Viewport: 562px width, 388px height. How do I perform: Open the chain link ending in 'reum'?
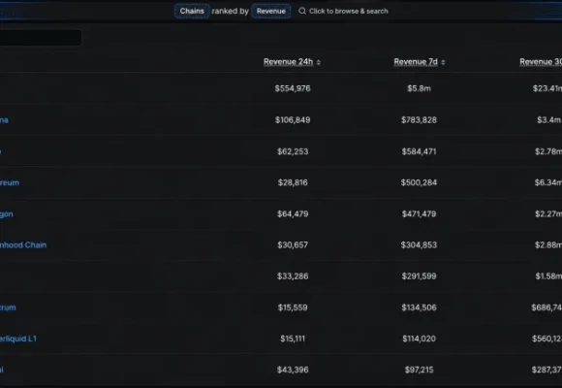coord(10,182)
